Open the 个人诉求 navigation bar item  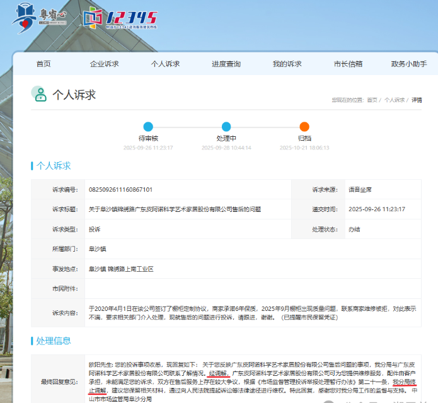coord(165,64)
